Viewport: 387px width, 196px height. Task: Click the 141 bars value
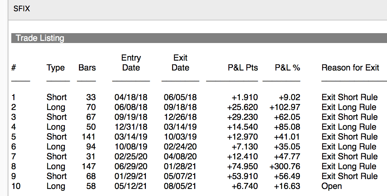[x=88, y=137]
